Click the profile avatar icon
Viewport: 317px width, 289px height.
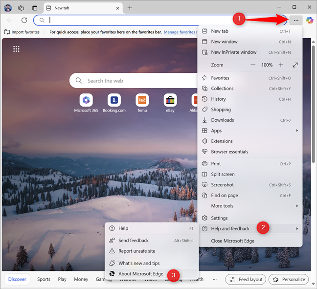click(8, 8)
